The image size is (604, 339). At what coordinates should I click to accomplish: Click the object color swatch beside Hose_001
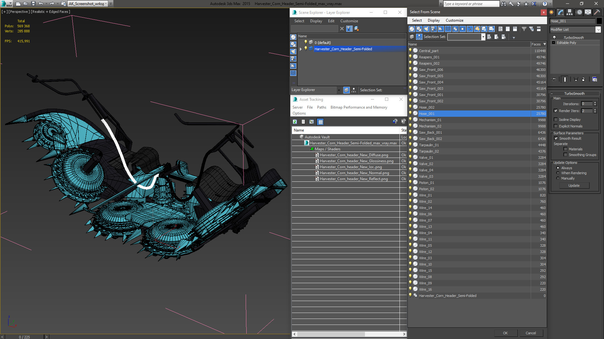(599, 21)
